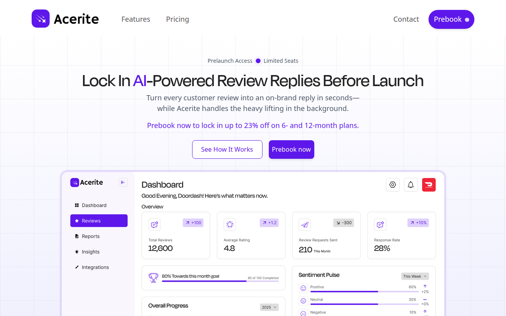Screen dimensions: 506x316
Task: Click the +10% trend badge
Action: coord(418,223)
